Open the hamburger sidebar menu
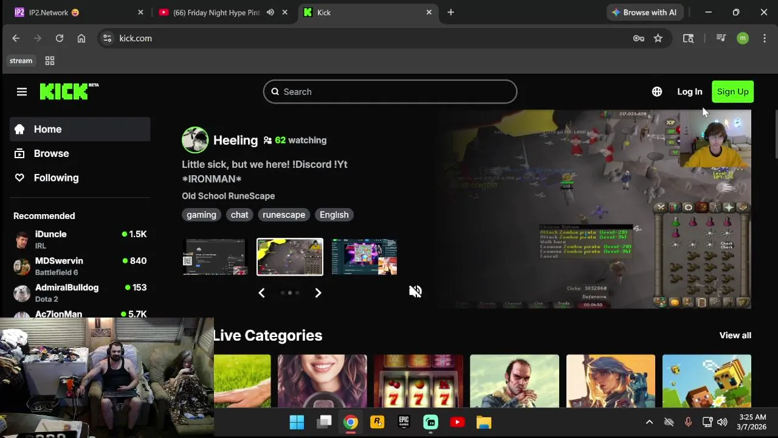This screenshot has height=438, width=778. pyautogui.click(x=22, y=92)
